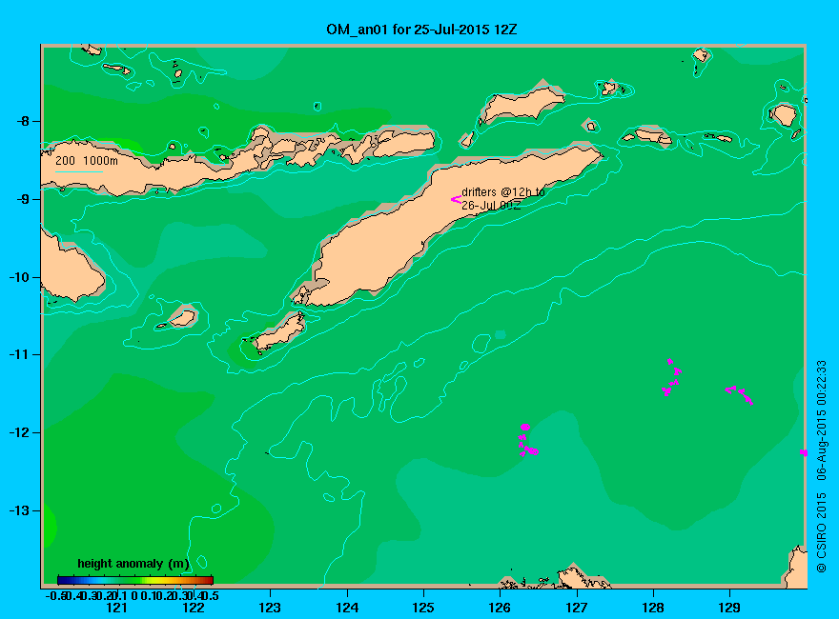Screen dimensions: 839x619
Task: Click latitude label -10
Action: pyautogui.click(x=20, y=277)
